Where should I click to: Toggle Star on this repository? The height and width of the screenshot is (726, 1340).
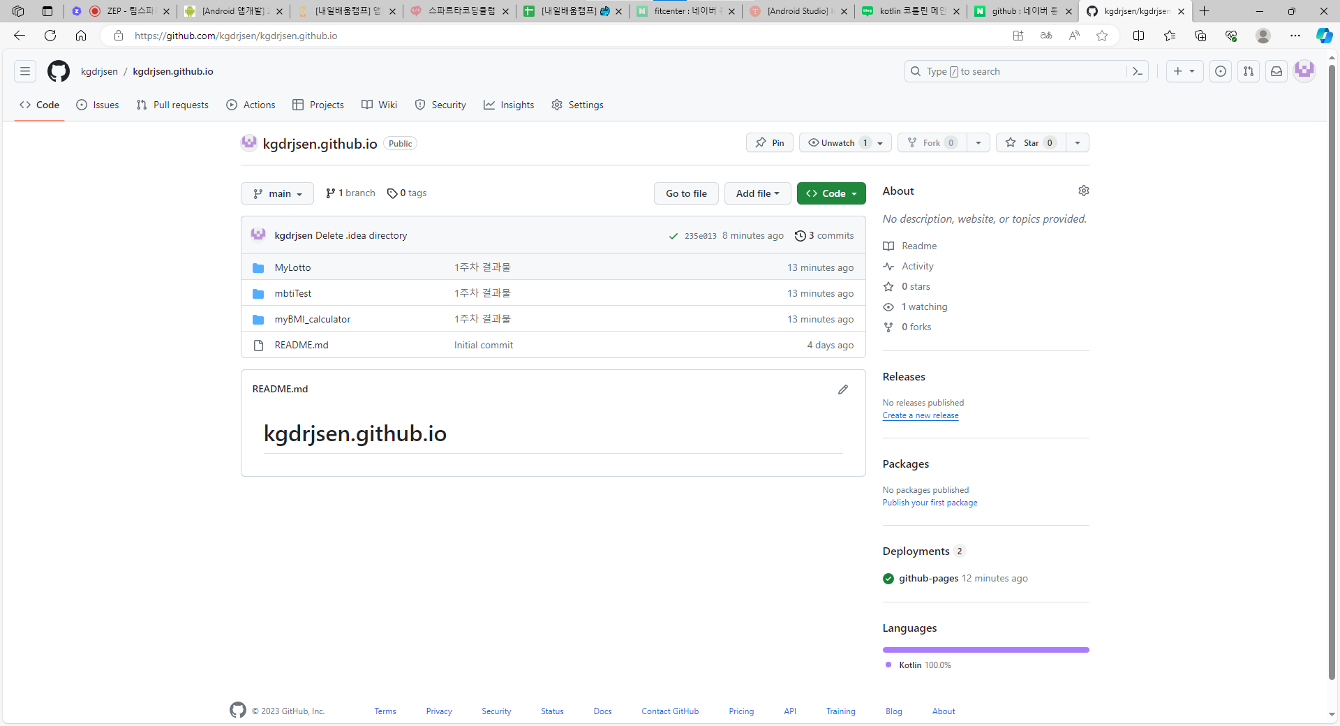point(1031,142)
